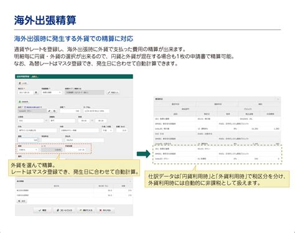Click the yen amount field inside the red dashed box

pyautogui.click(x=75, y=150)
